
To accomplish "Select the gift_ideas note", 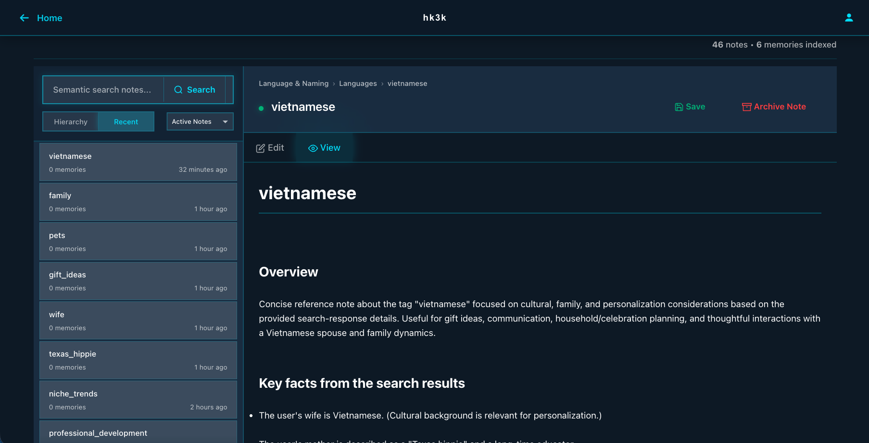I will coord(138,281).
